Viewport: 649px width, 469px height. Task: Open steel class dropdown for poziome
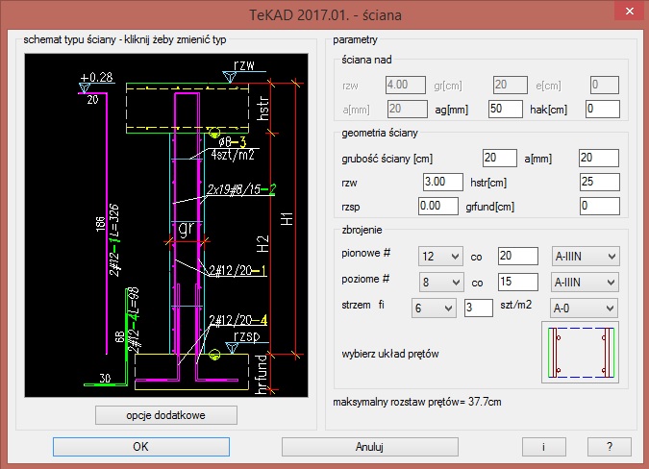pyautogui.click(x=585, y=283)
